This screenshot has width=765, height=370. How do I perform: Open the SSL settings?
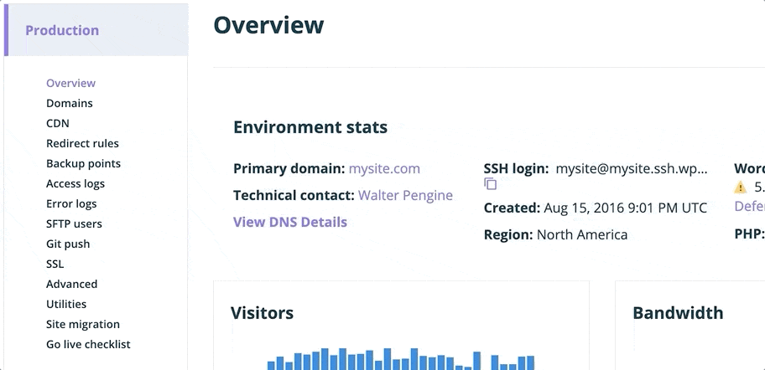55,264
